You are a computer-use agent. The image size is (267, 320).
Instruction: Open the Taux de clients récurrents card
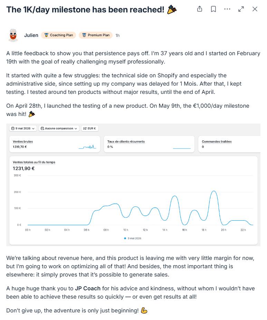tap(149, 144)
